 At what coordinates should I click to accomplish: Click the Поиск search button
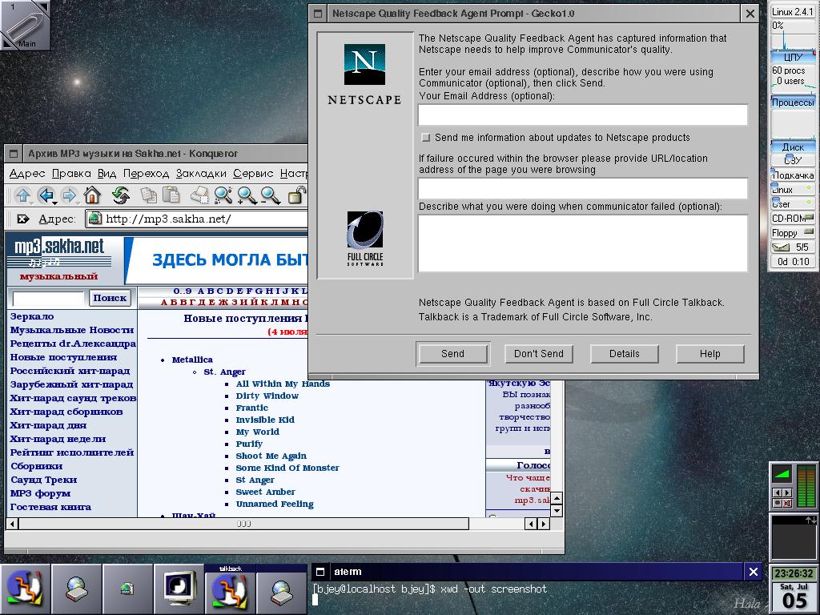(x=110, y=298)
